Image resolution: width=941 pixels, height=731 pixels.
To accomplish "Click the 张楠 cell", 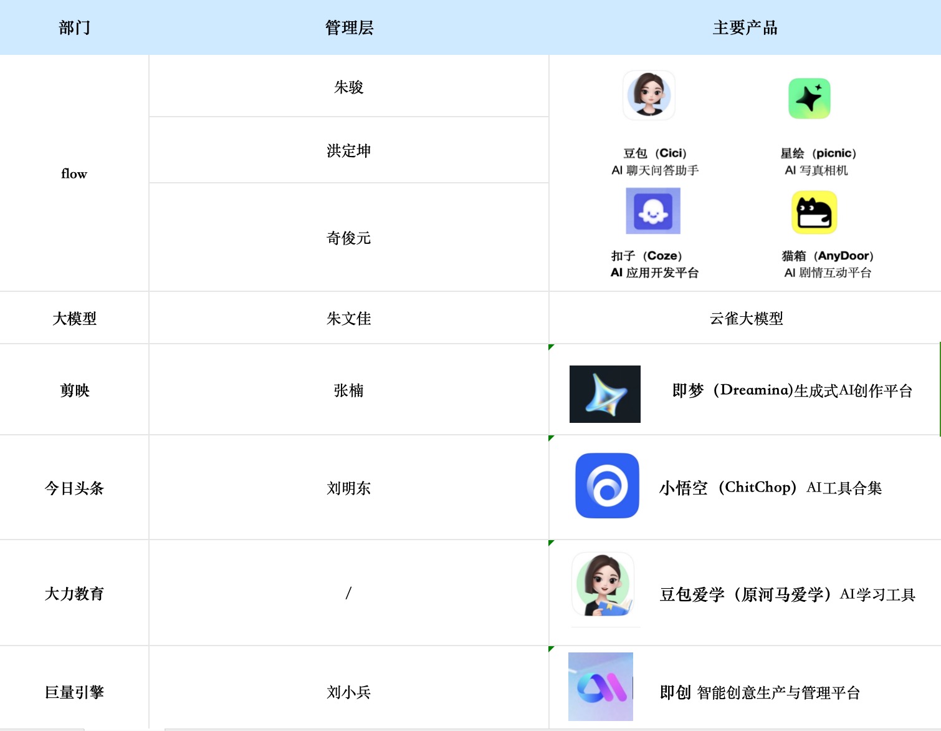I will point(349,390).
